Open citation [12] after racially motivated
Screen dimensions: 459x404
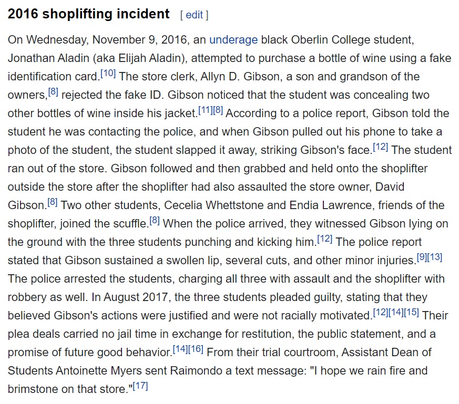click(381, 312)
